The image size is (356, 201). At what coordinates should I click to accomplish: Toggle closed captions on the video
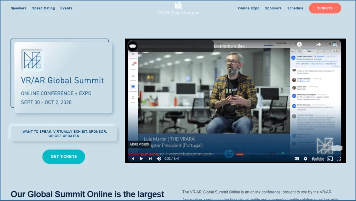pos(297,159)
